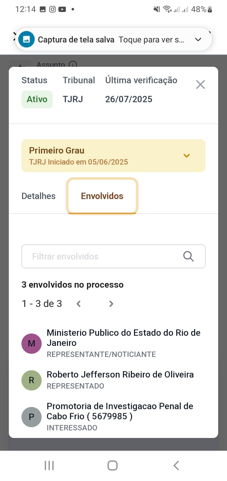Tap the purple M avatar icon

pos(32,343)
